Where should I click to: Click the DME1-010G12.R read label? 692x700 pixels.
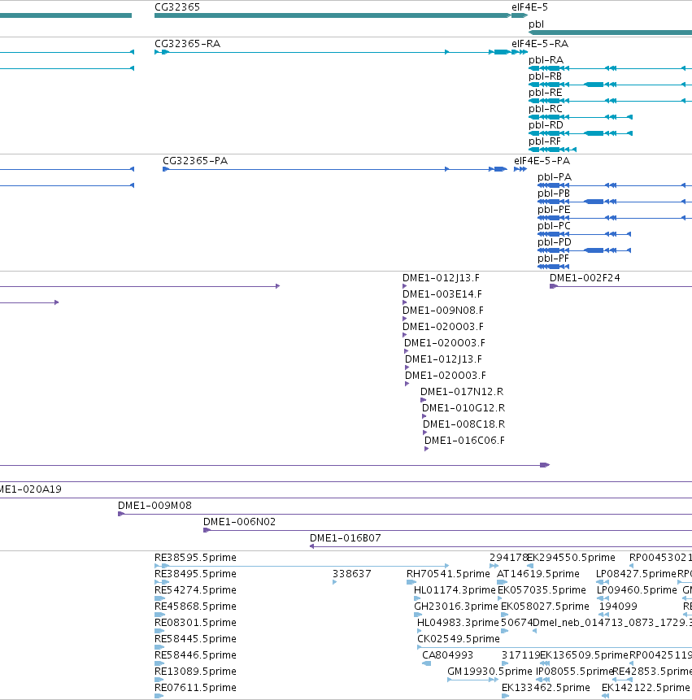[x=463, y=407]
